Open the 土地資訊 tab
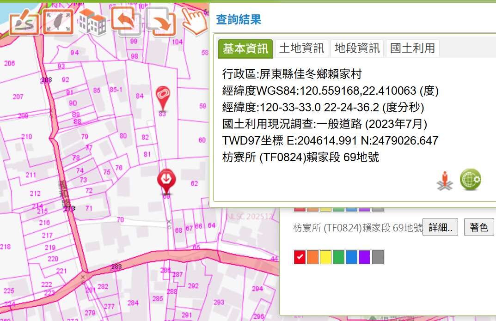 click(x=301, y=48)
